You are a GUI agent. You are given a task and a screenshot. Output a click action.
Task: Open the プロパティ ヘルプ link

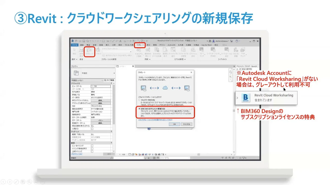point(77,154)
